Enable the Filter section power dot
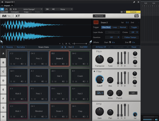Viewport: 159px width, 121px height. tap(94, 71)
